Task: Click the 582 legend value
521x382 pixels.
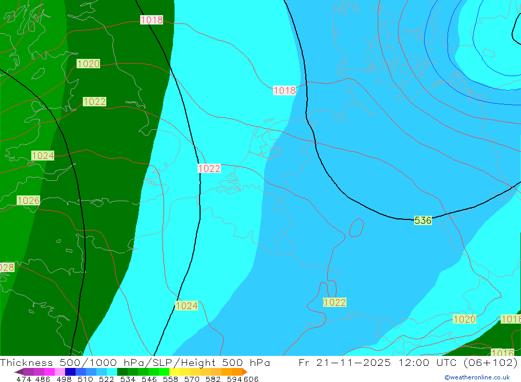Action: (x=213, y=379)
